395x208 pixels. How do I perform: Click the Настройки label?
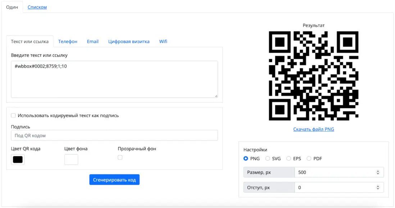click(255, 150)
